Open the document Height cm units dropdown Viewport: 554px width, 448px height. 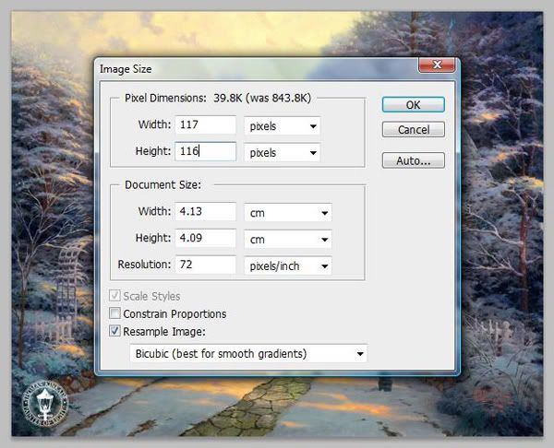click(x=287, y=239)
